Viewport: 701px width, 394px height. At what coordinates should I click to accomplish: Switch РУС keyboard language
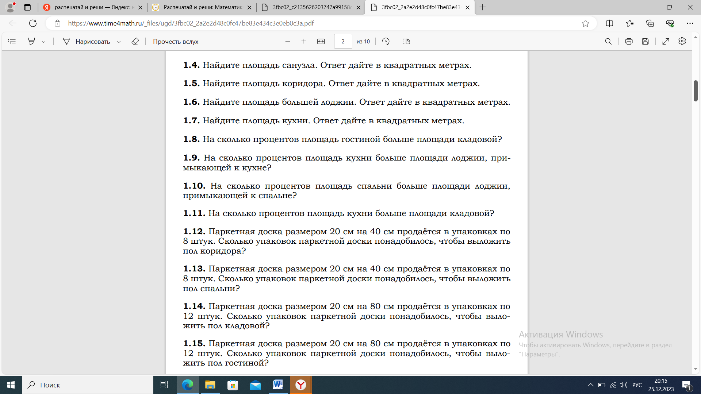point(637,385)
